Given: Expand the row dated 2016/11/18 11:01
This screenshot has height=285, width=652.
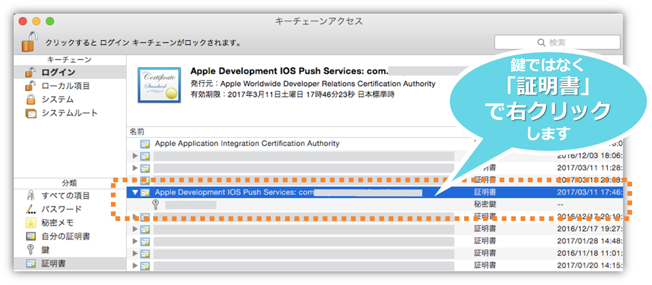Looking at the screenshot, I should point(135,253).
